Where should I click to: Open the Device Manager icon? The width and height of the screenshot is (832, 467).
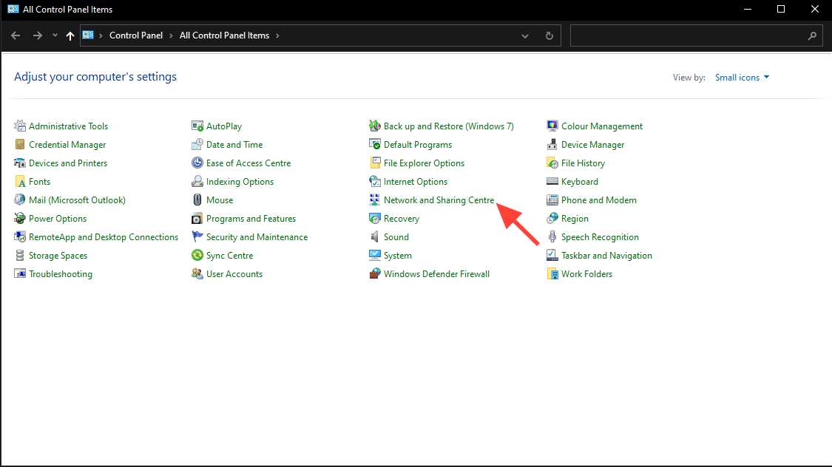coord(552,145)
